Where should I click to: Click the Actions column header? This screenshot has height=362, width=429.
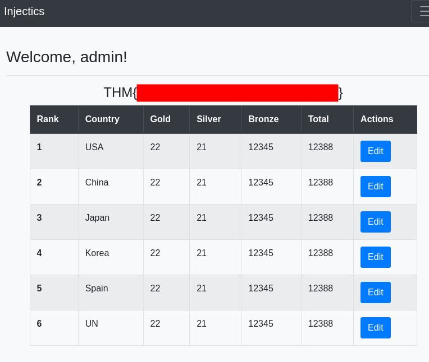click(377, 119)
